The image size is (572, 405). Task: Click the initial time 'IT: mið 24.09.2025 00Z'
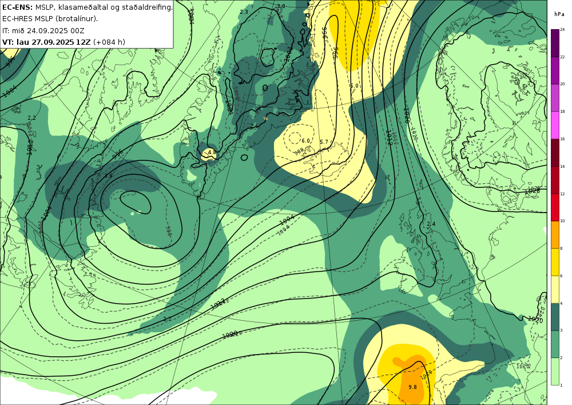[43, 30]
